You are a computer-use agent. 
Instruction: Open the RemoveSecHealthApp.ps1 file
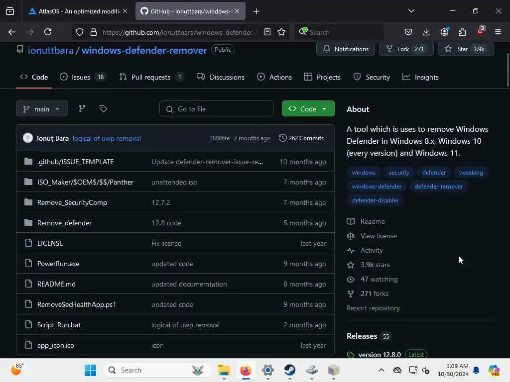point(76,304)
